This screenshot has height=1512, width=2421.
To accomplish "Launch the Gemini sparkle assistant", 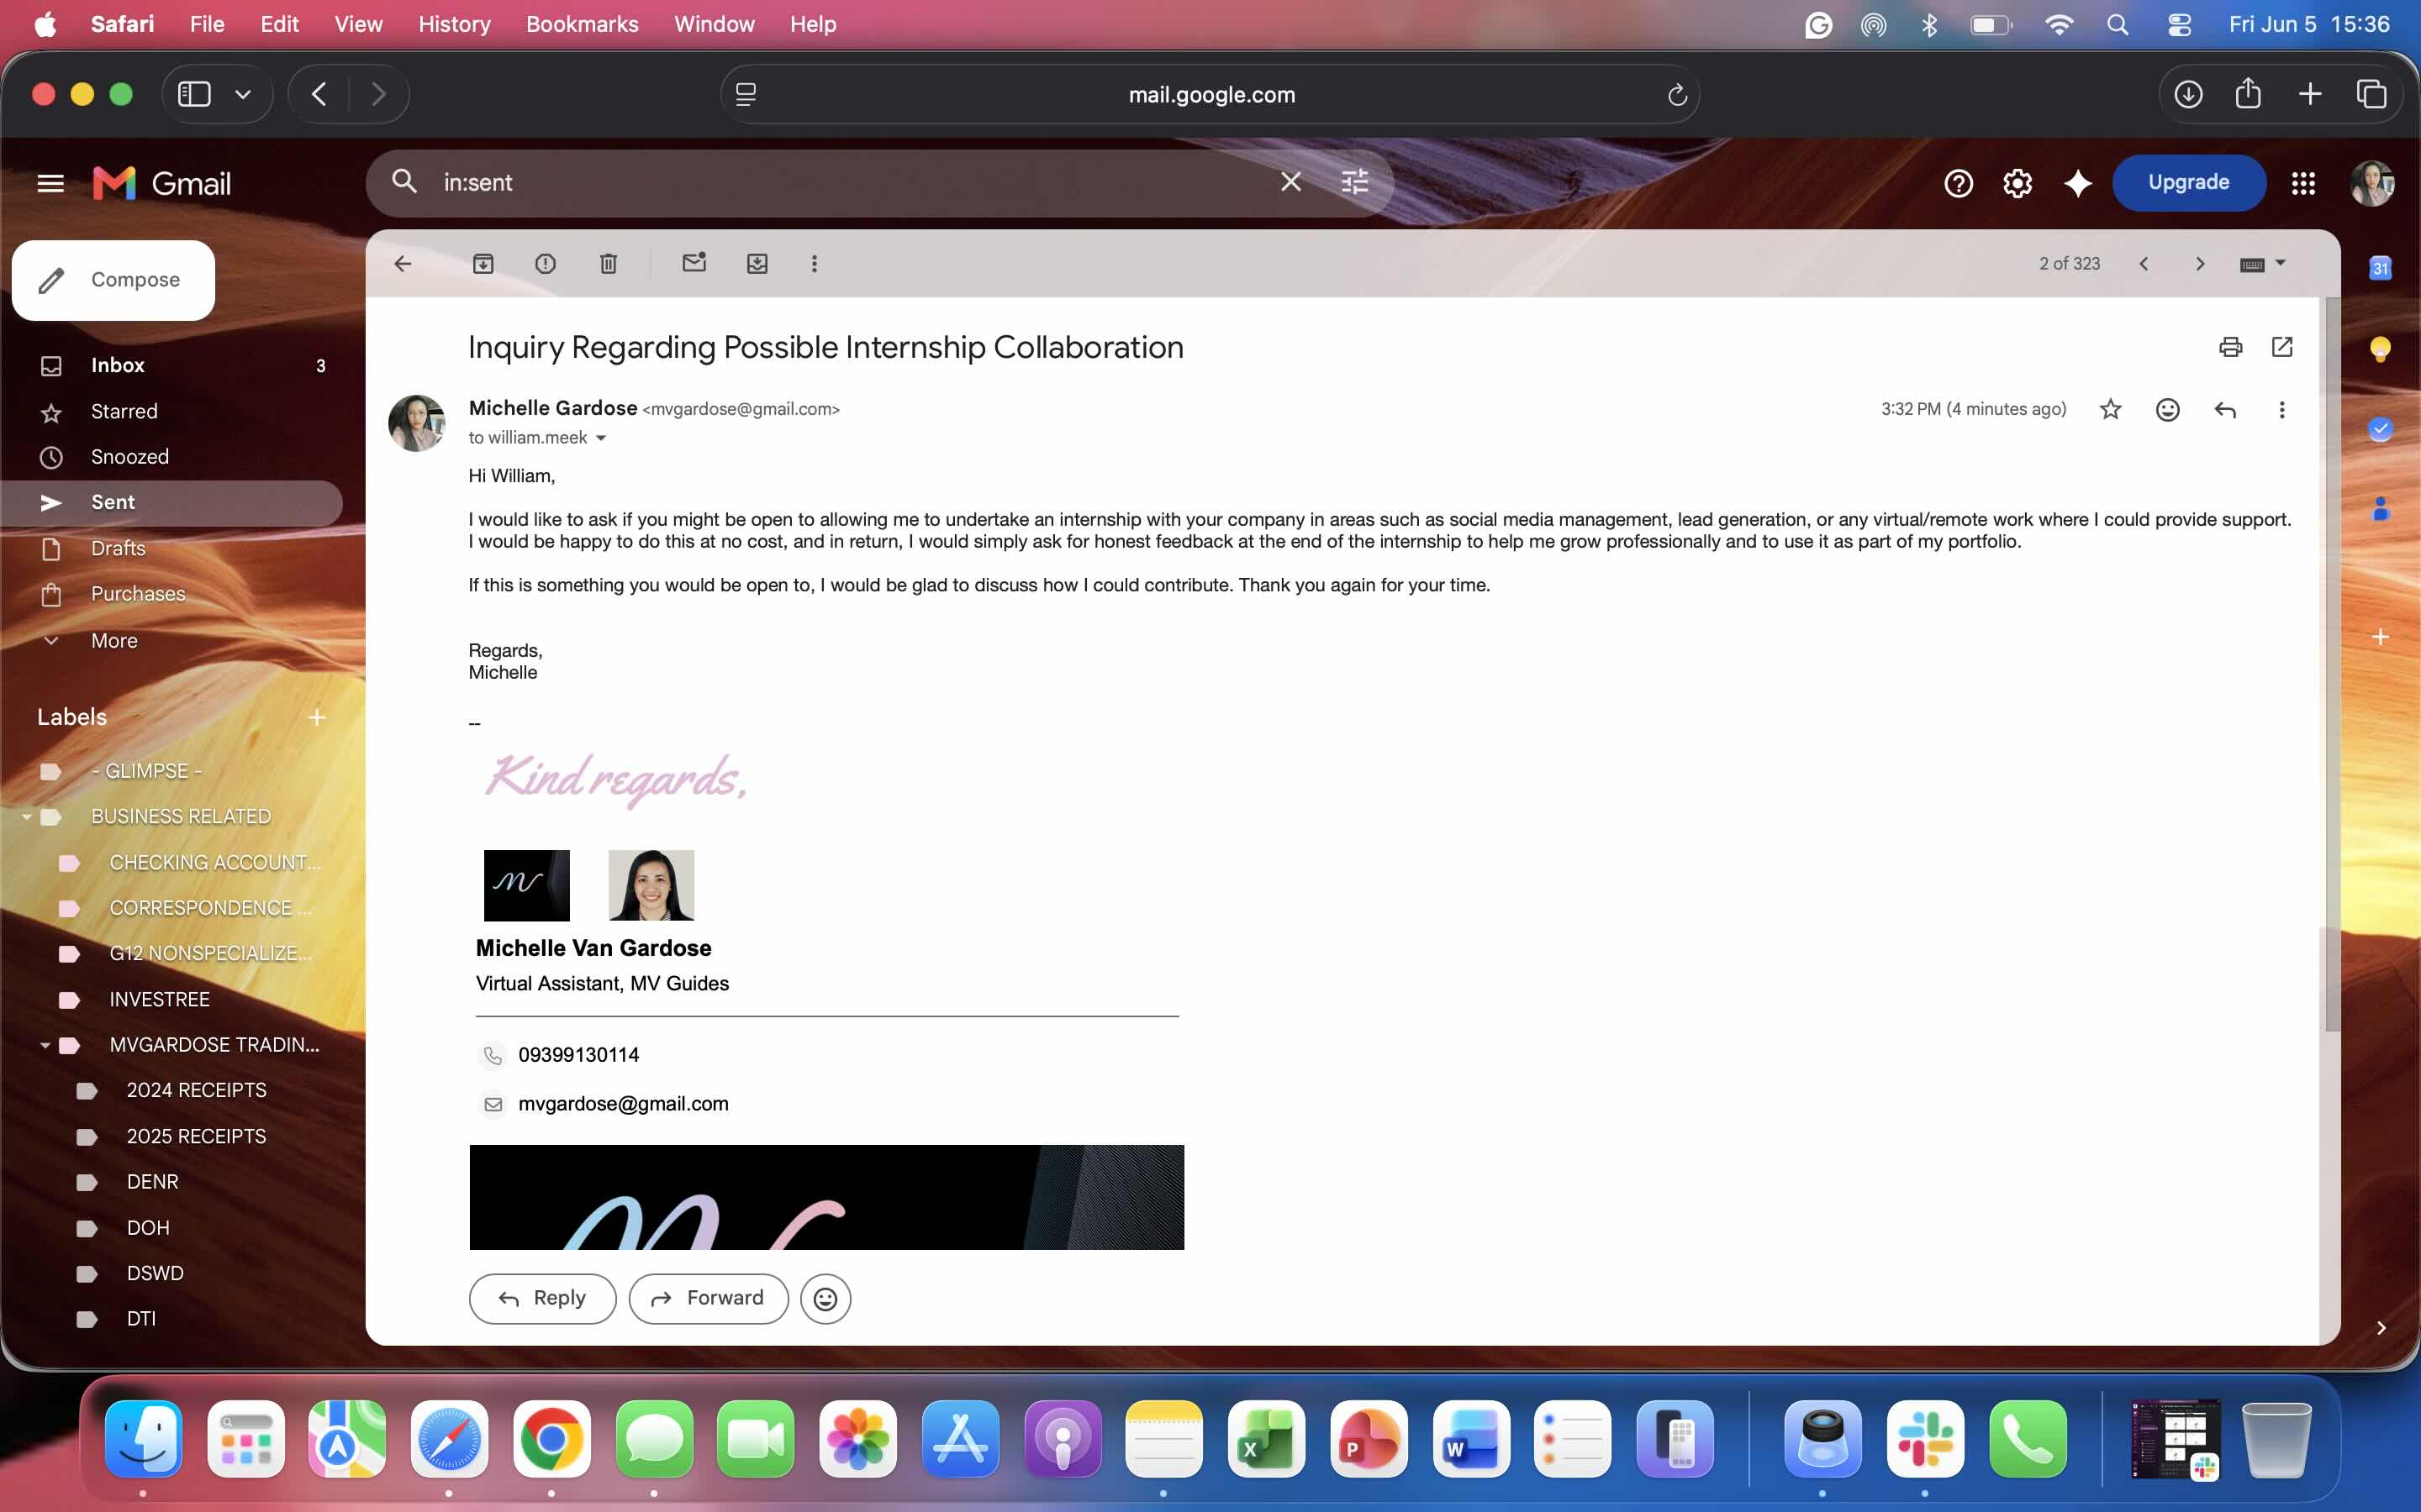I will pos(2078,183).
